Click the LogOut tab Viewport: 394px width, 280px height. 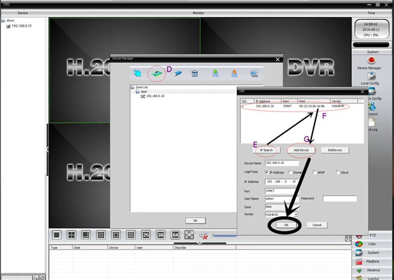(372, 278)
